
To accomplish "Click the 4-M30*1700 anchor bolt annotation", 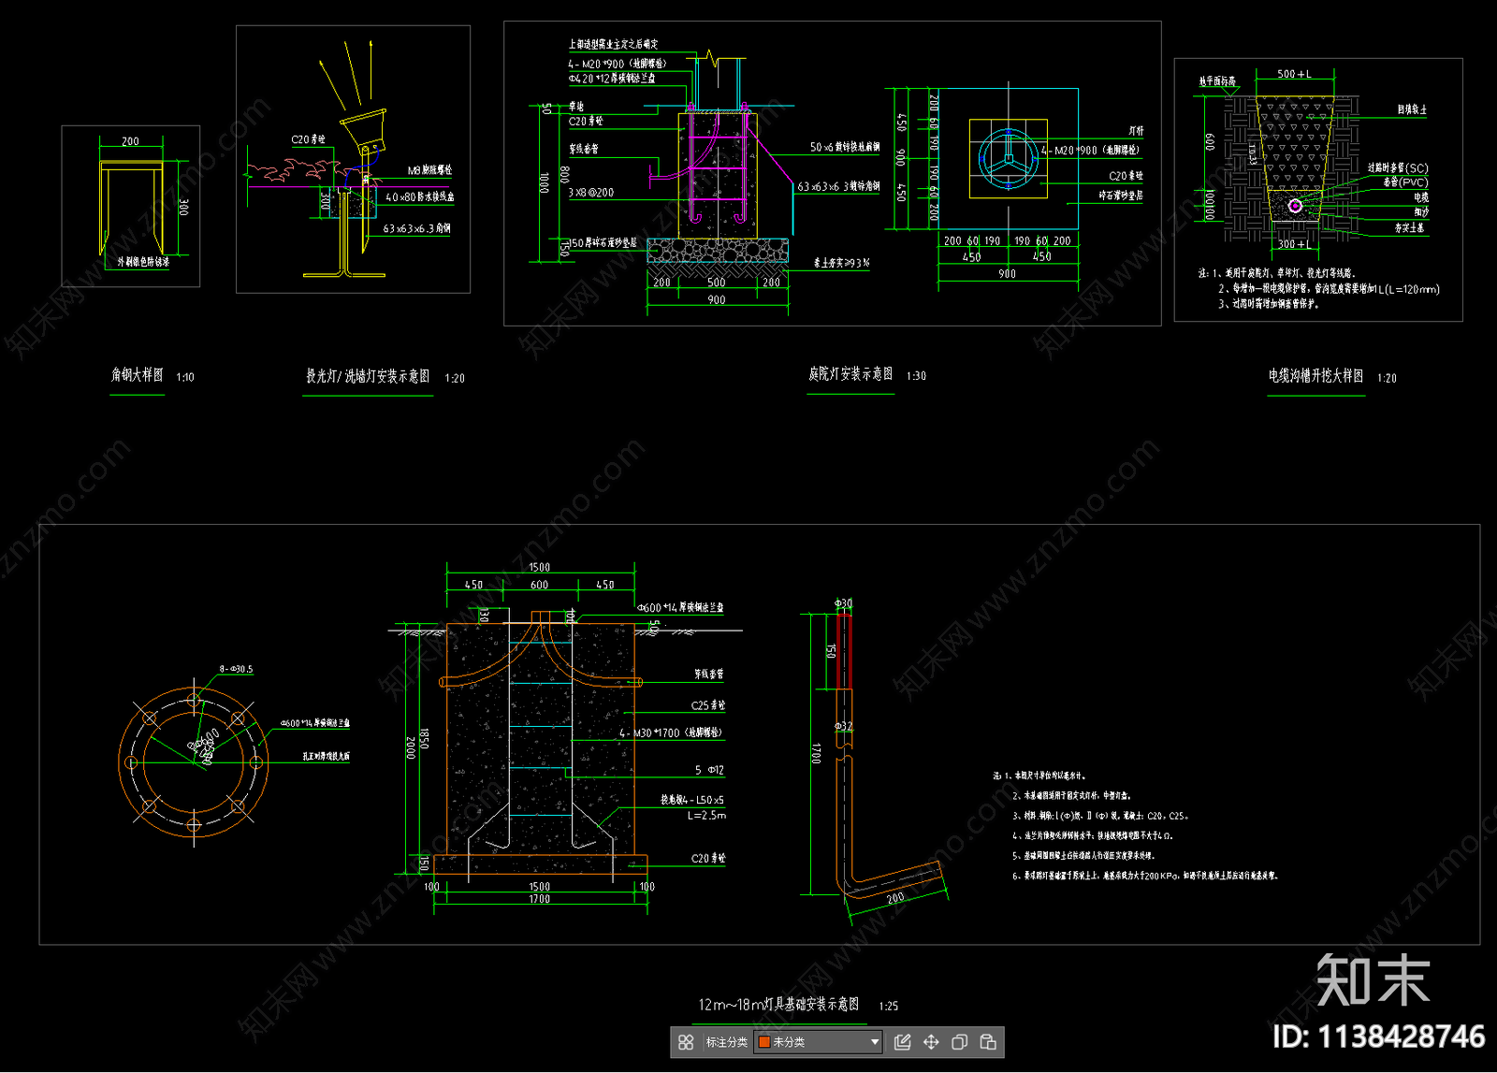I will click(671, 733).
